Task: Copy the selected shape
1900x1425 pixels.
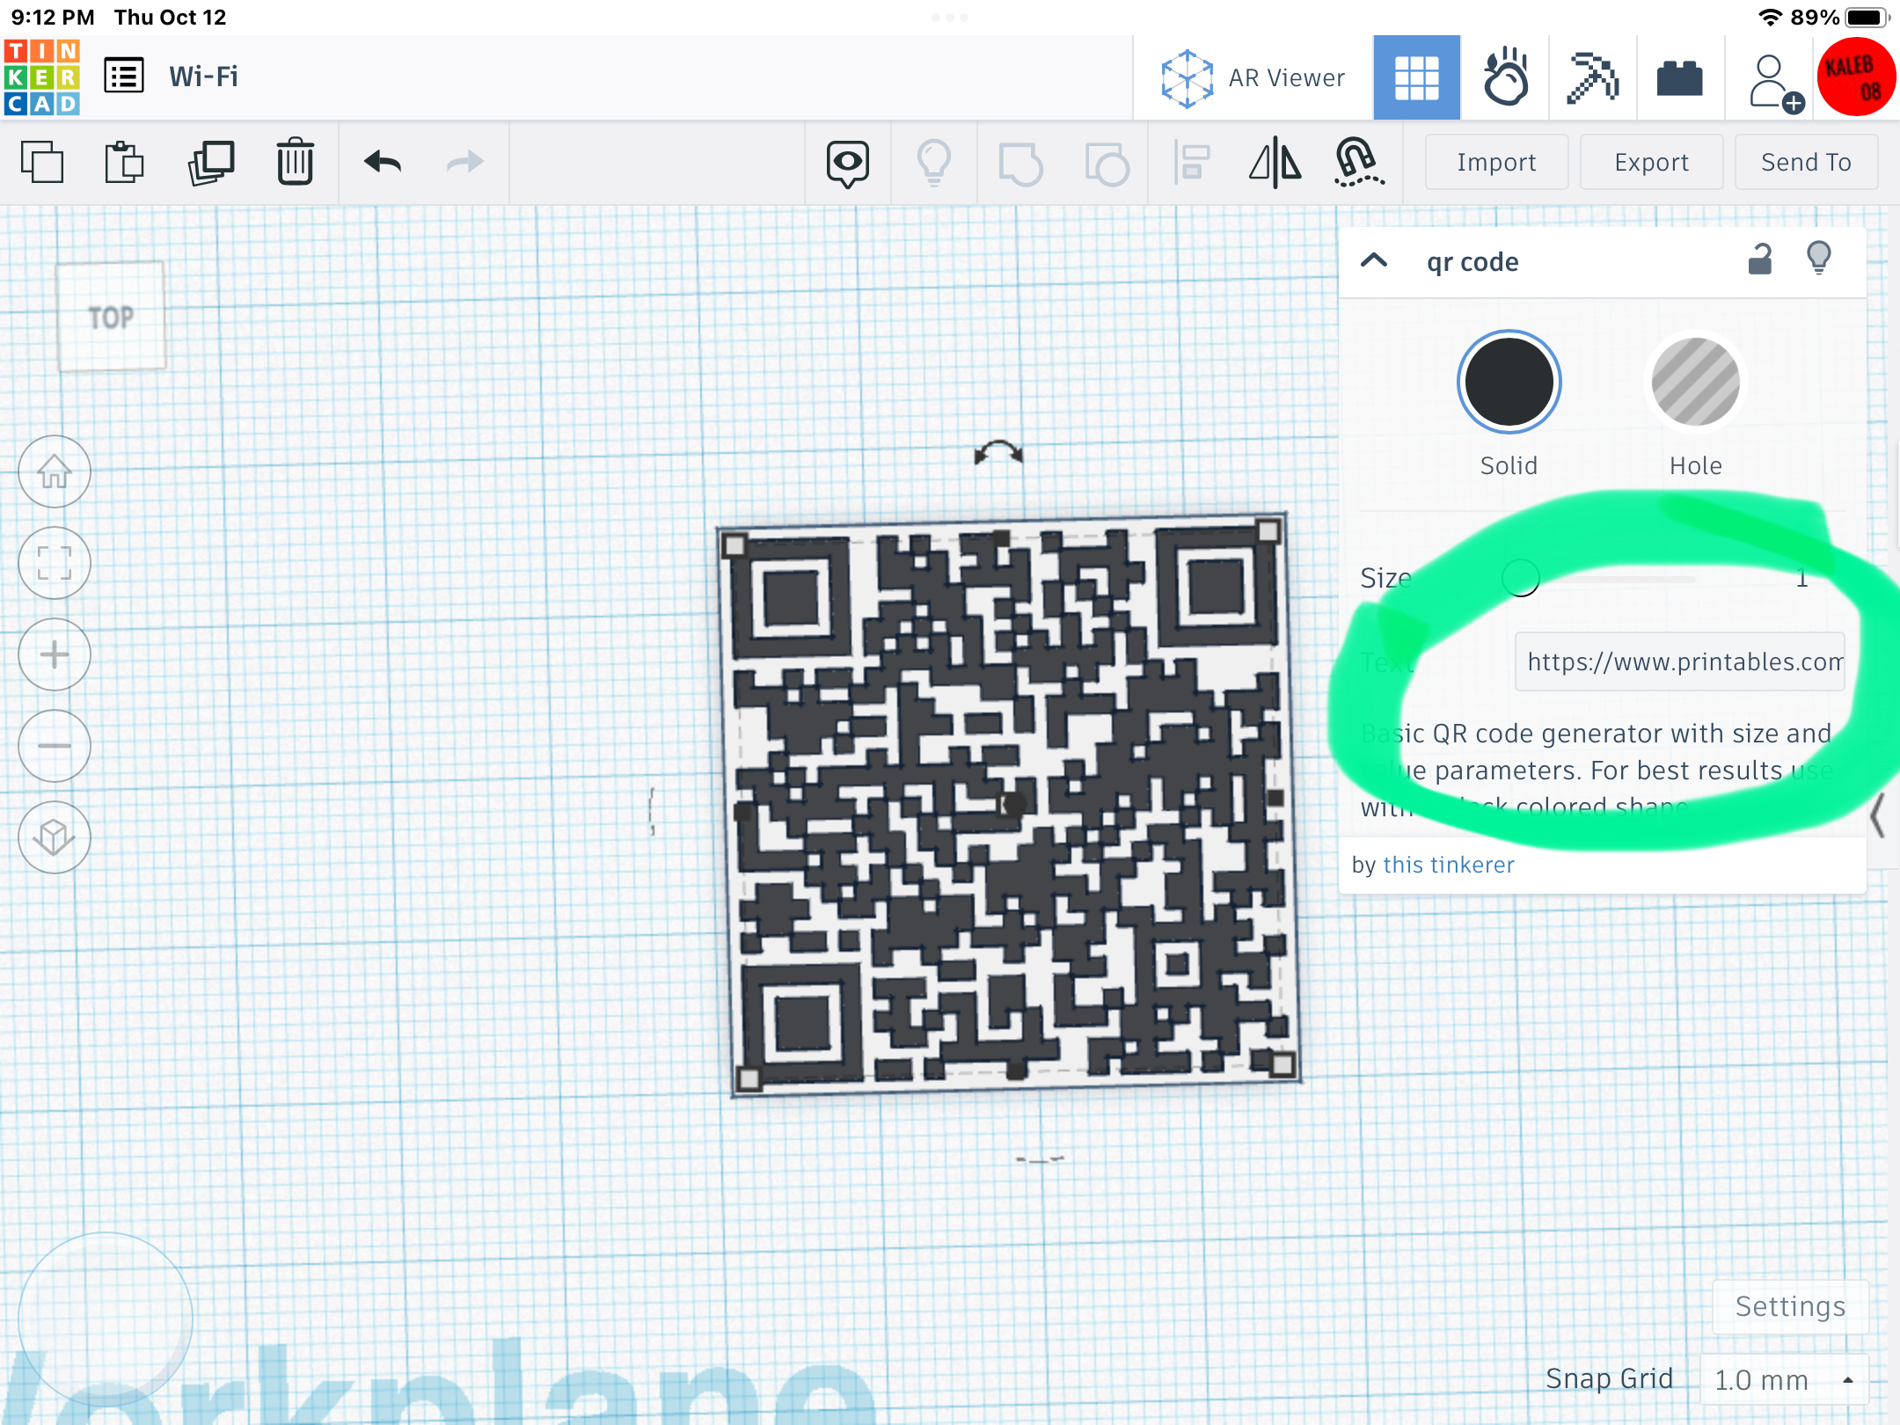Action: (x=42, y=162)
